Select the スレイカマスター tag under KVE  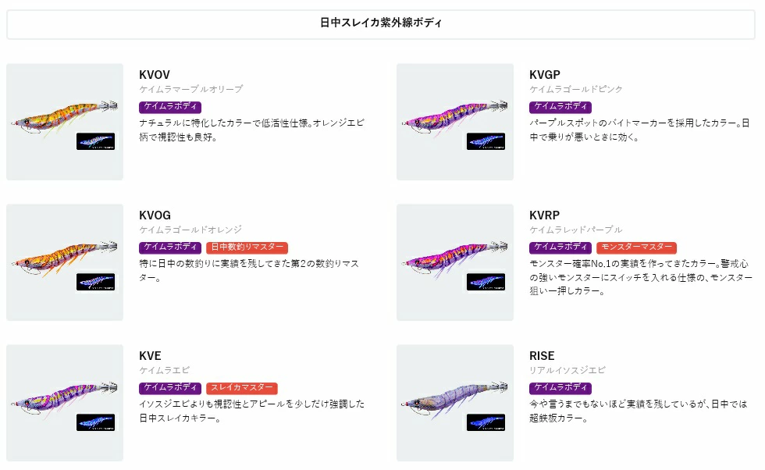[242, 388]
